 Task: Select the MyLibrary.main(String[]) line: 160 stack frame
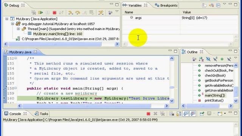coord(58,34)
